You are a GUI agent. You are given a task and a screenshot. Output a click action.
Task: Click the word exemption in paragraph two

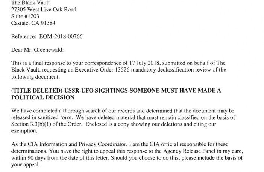click(24, 131)
